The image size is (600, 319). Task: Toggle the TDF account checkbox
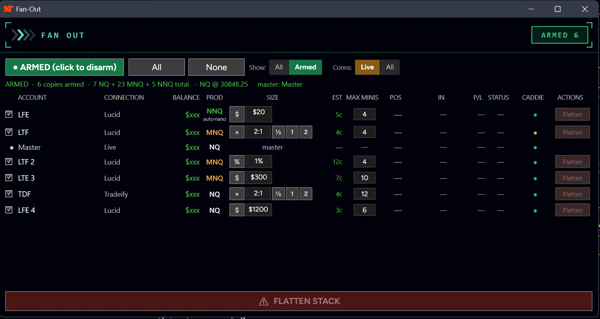[9, 194]
